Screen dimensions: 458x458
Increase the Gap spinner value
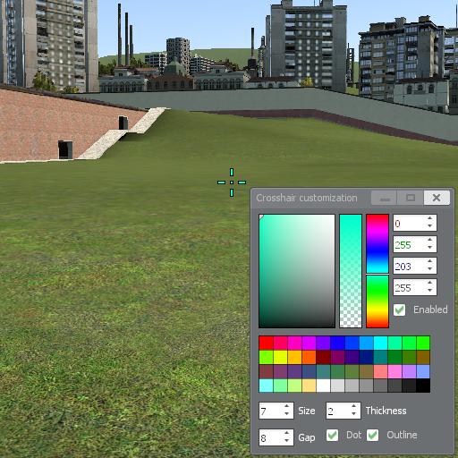pyautogui.click(x=286, y=433)
